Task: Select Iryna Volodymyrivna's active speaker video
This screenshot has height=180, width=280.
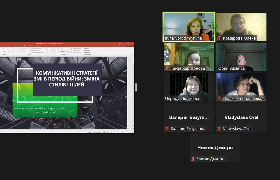Action: (x=189, y=27)
